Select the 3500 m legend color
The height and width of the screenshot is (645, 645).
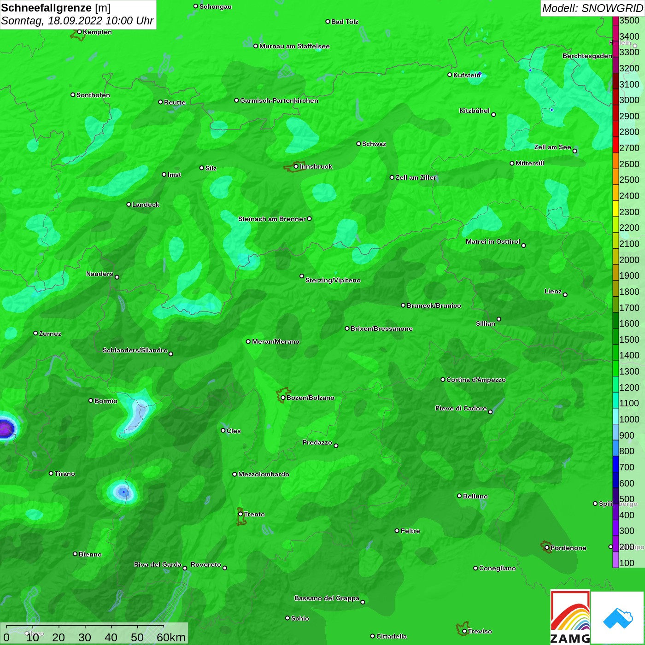tap(616, 21)
